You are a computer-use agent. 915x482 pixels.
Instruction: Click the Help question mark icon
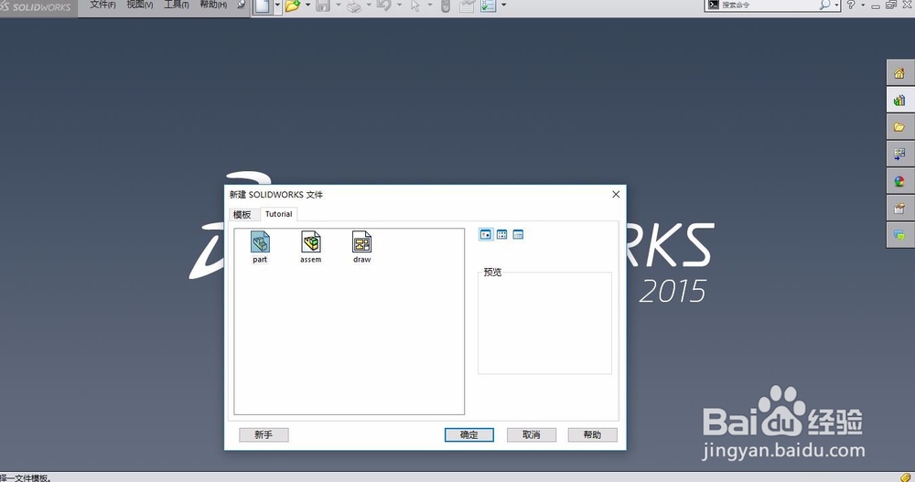[x=851, y=5]
